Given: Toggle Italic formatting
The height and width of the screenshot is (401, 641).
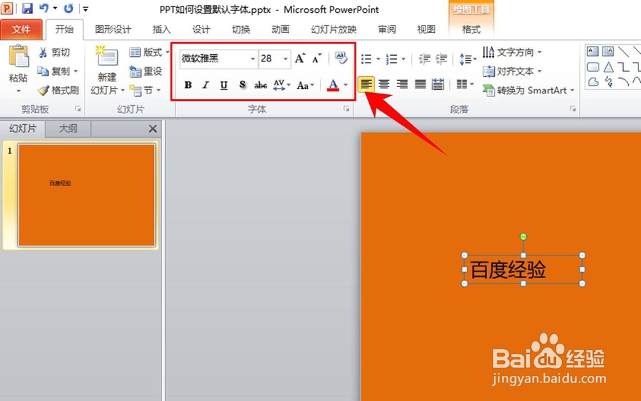Looking at the screenshot, I should (x=206, y=85).
